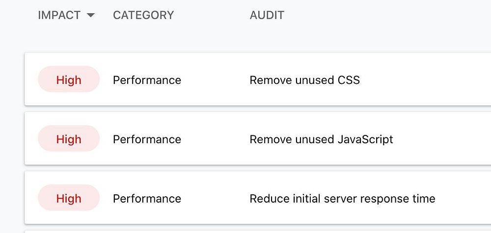The width and height of the screenshot is (491, 233).
Task: Click the sort arrow beside IMPACT
Action: [x=90, y=15]
